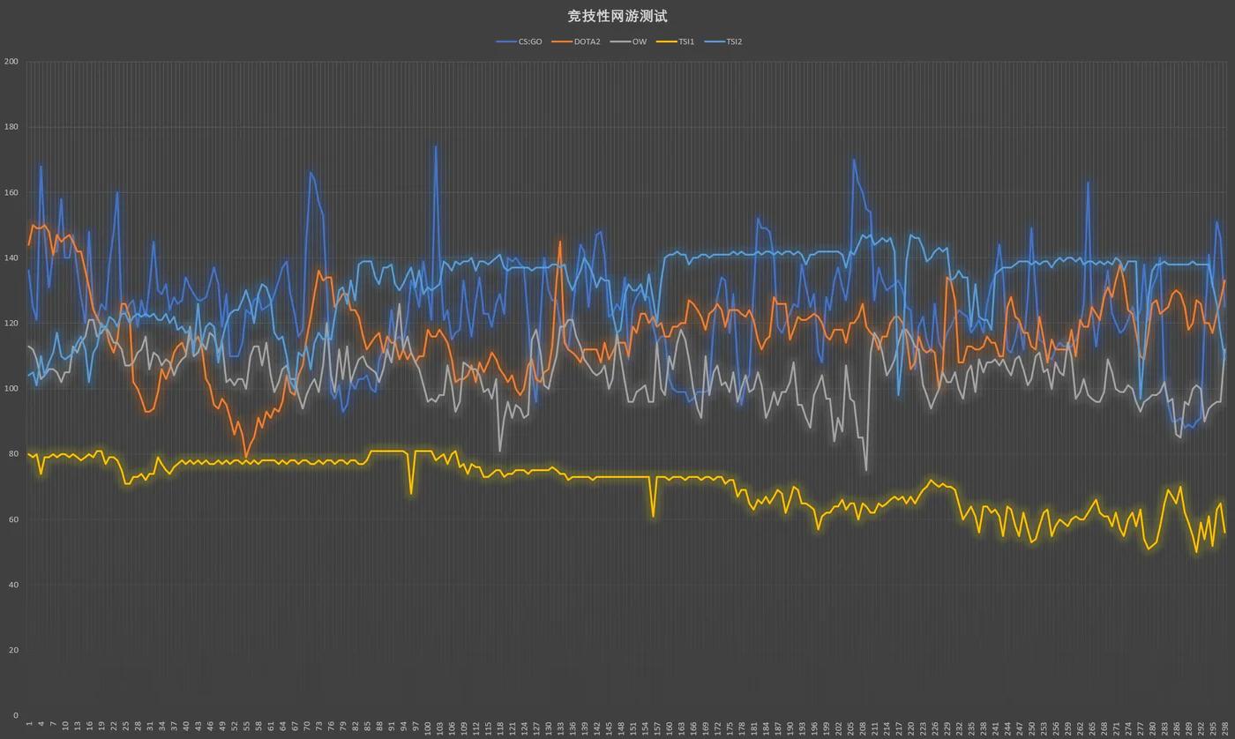1235x739 pixels.
Task: Select the DOTA2 legend label
Action: [x=587, y=41]
